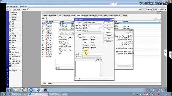172x96 pixels.
Task: Switch to the Server Profiles tab
Action: click(x=52, y=16)
